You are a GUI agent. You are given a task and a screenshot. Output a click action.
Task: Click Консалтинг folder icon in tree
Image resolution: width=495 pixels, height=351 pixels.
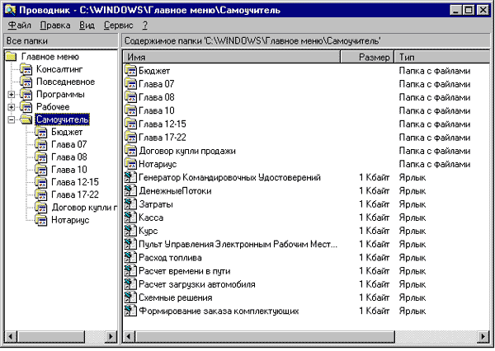click(x=26, y=69)
